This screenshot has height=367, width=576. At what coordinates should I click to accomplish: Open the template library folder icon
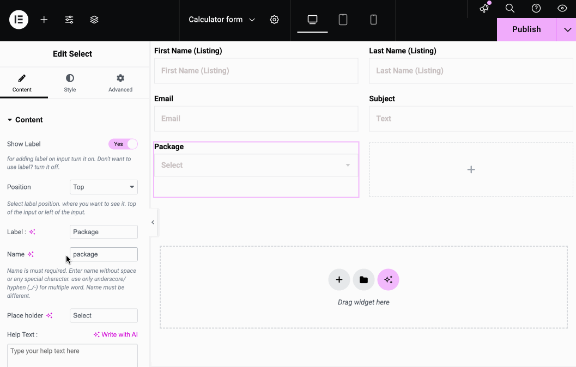pyautogui.click(x=363, y=279)
